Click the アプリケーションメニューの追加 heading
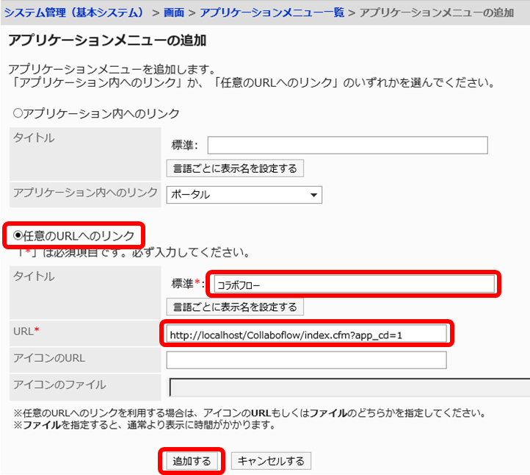Viewport: 530px width, 475px height. (107, 40)
